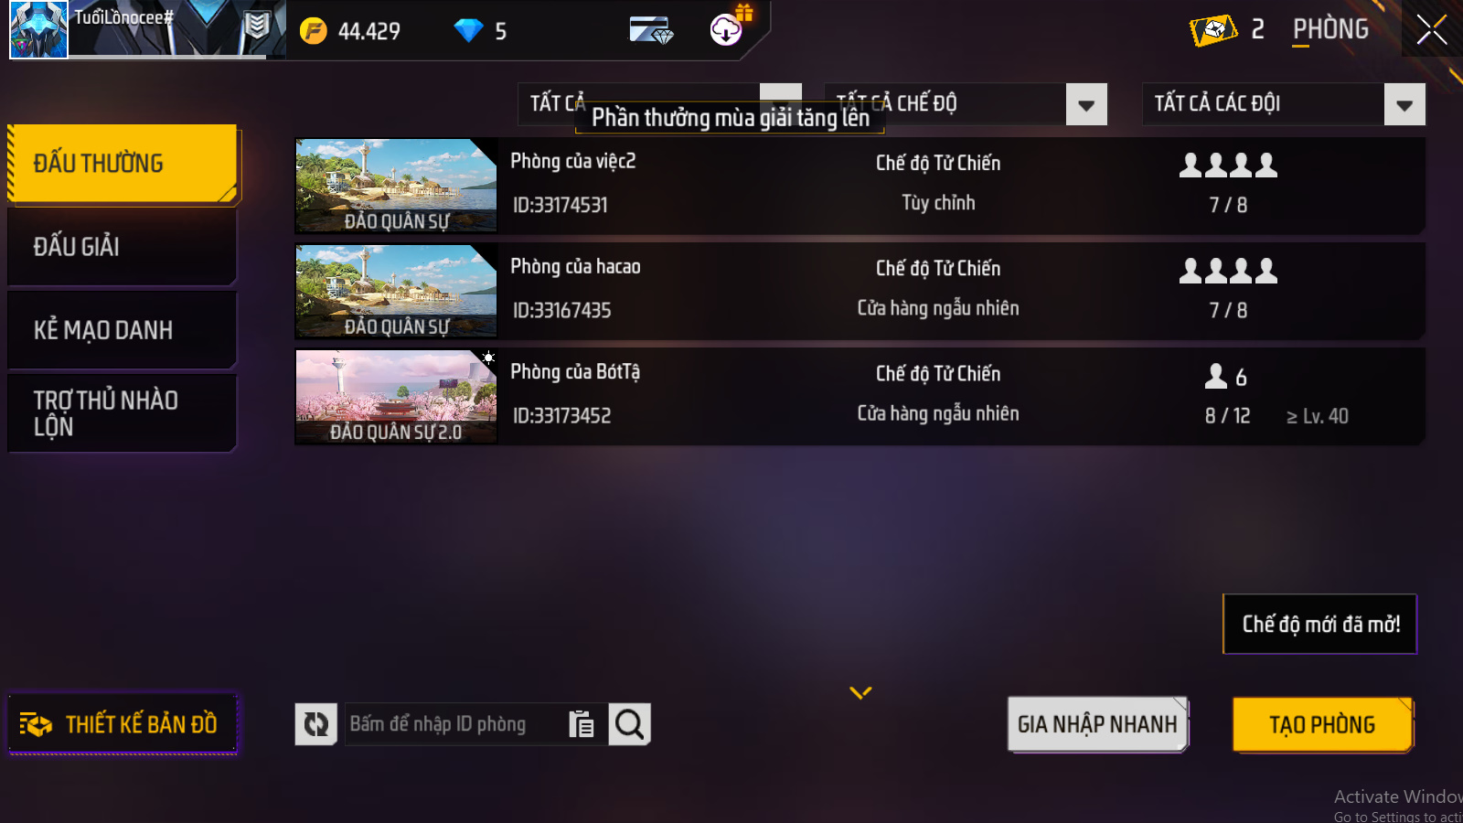Click the room ID input field
1463x823 pixels.
454,724
